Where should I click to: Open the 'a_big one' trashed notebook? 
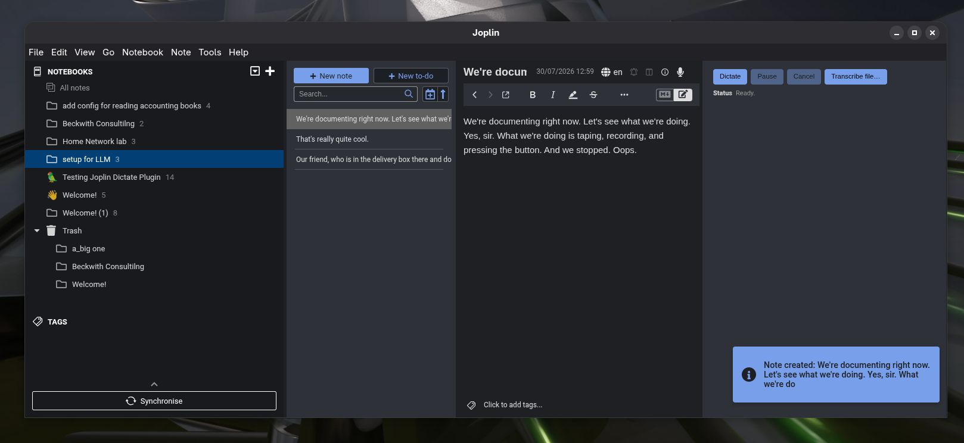click(x=154, y=248)
